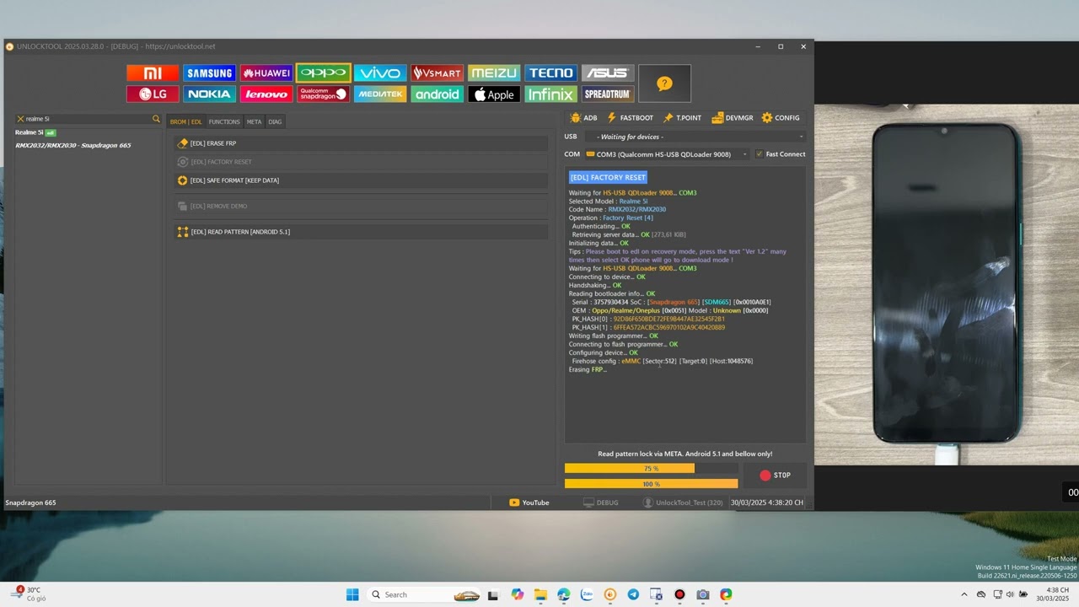Open the weather widget showing 30°C

pyautogui.click(x=28, y=594)
